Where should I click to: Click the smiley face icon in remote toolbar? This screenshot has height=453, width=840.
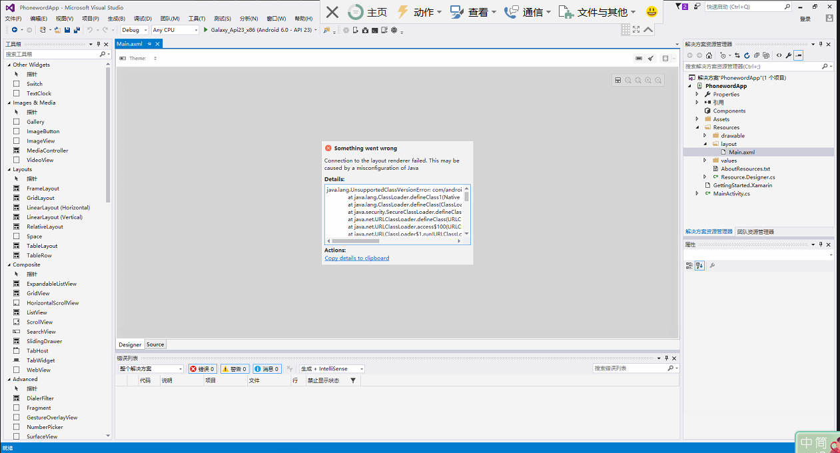point(651,12)
